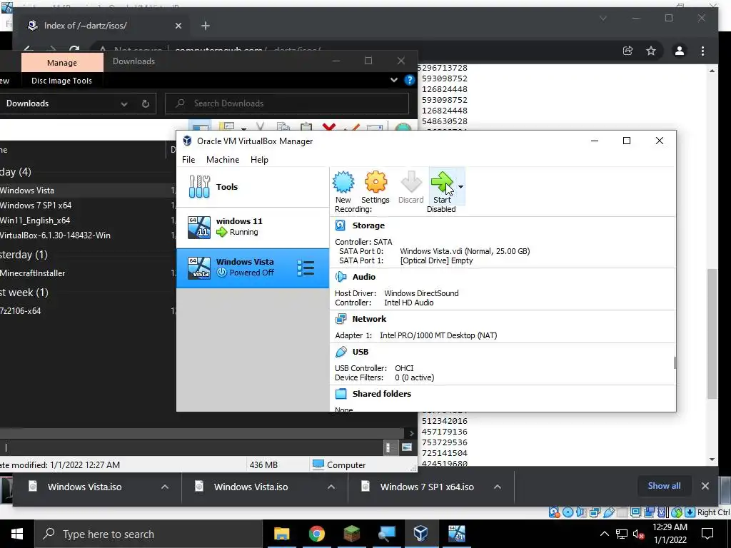Click the Audio section header
The height and width of the screenshot is (548, 731).
click(363, 277)
